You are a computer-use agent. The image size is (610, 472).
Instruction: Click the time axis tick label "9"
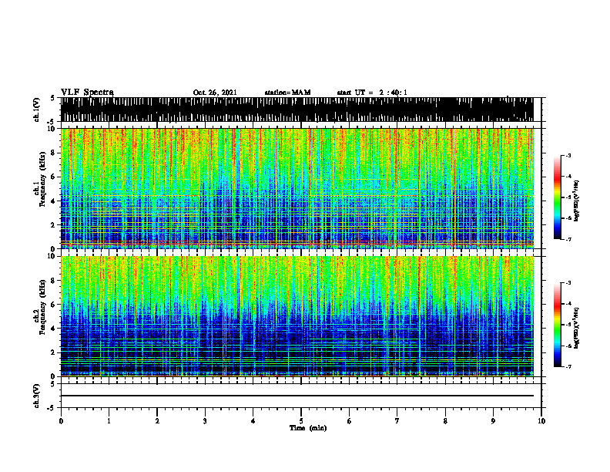pyautogui.click(x=493, y=421)
